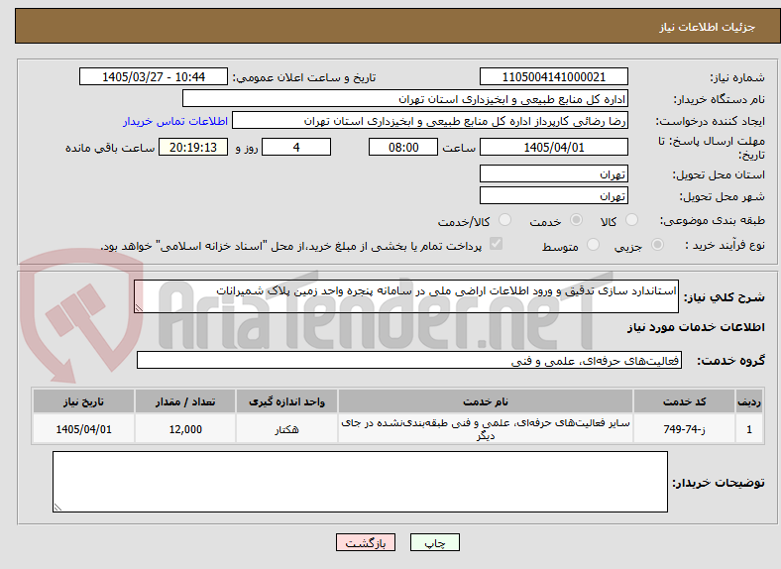Click the اطلاعات خدمات مورد نیاز heading
The width and height of the screenshot is (781, 569).
pyautogui.click(x=696, y=327)
